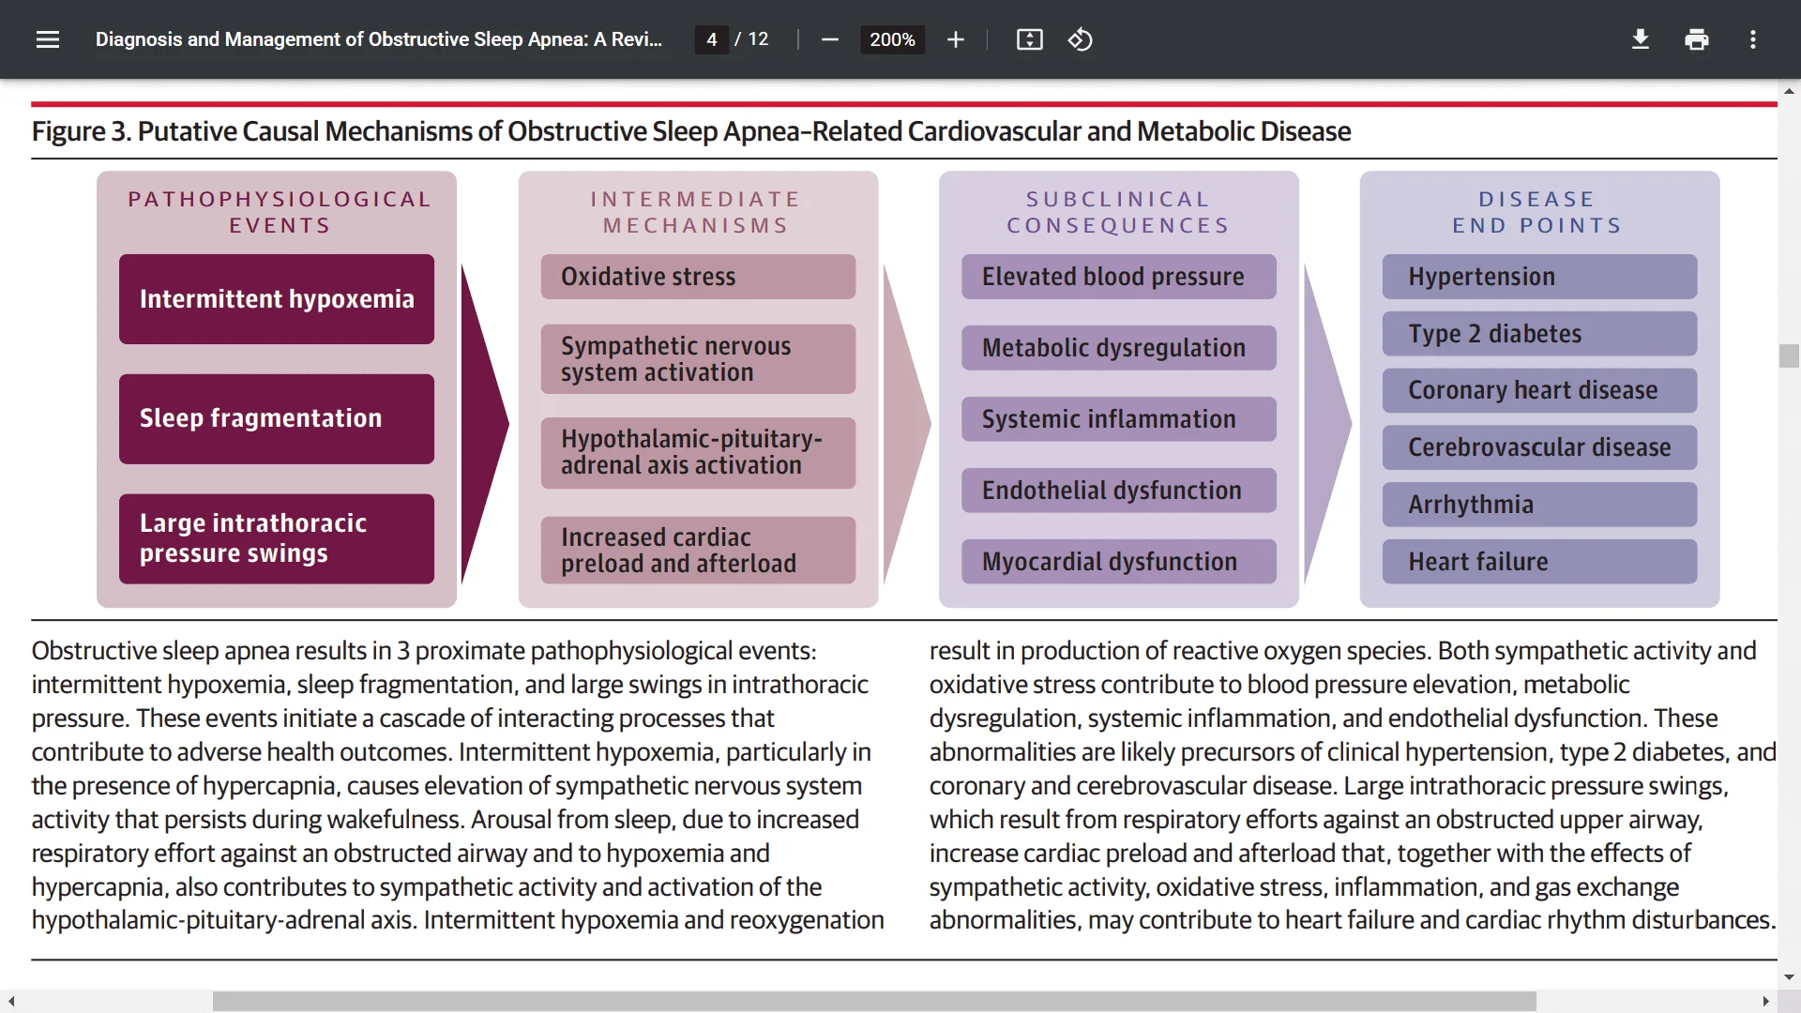Screen dimensions: 1801x1013
Task: Print the document
Action: coord(1697,39)
